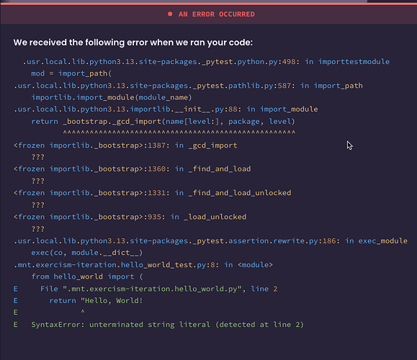Select the frozen importlib line 1360 _find_and_load
Screen dimensions: 417x360
(x=133, y=168)
